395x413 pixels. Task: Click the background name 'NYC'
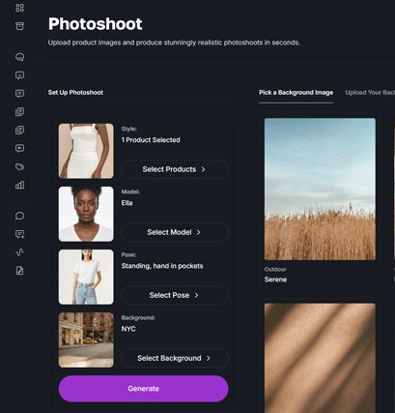(x=128, y=329)
